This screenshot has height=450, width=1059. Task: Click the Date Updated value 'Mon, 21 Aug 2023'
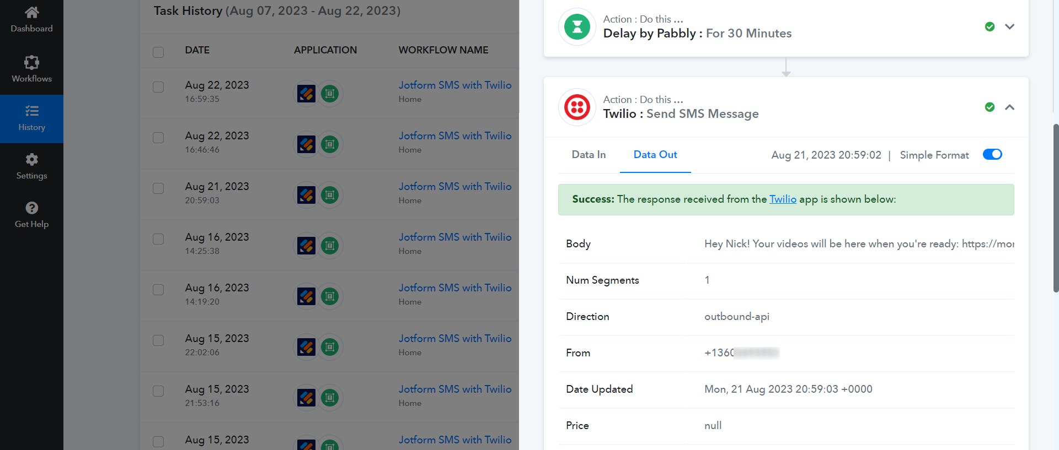click(788, 389)
